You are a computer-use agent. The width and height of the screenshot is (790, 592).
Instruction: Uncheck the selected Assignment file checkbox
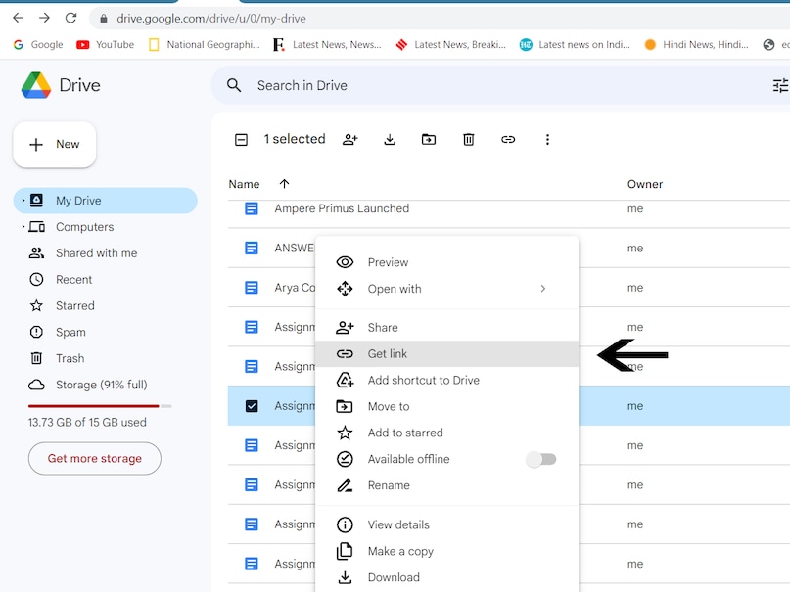pyautogui.click(x=252, y=406)
